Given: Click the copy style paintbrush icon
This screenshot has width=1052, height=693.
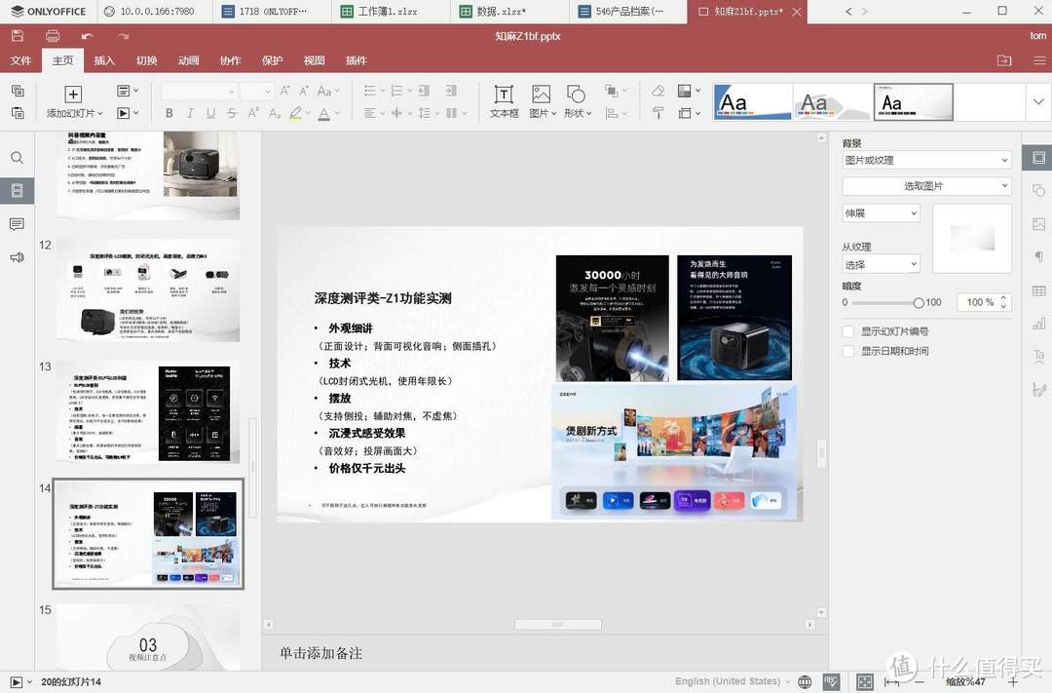Looking at the screenshot, I should pos(658,113).
